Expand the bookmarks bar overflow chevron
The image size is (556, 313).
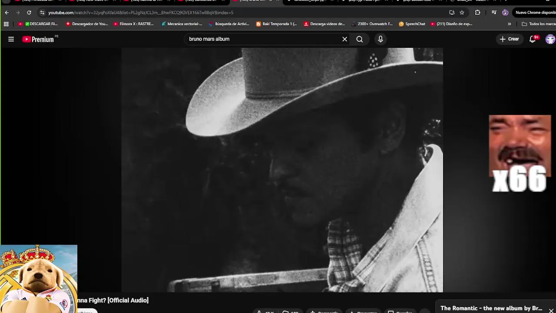coord(509,24)
